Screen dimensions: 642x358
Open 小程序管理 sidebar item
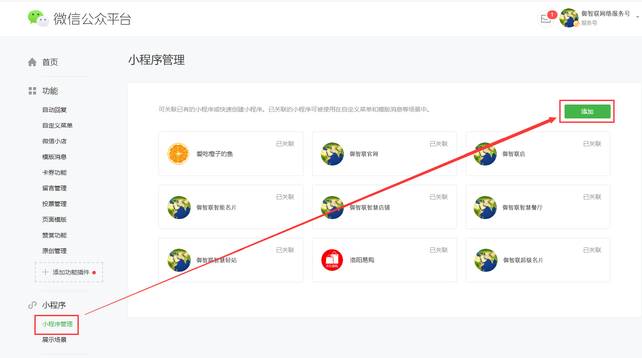click(57, 324)
